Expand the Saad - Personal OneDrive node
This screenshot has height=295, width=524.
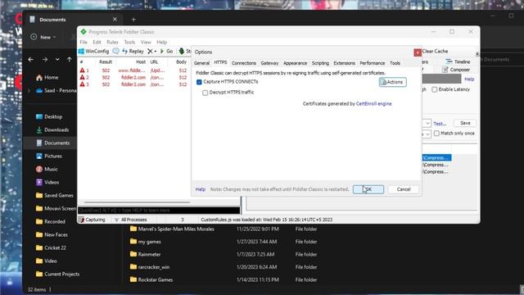click(x=29, y=91)
